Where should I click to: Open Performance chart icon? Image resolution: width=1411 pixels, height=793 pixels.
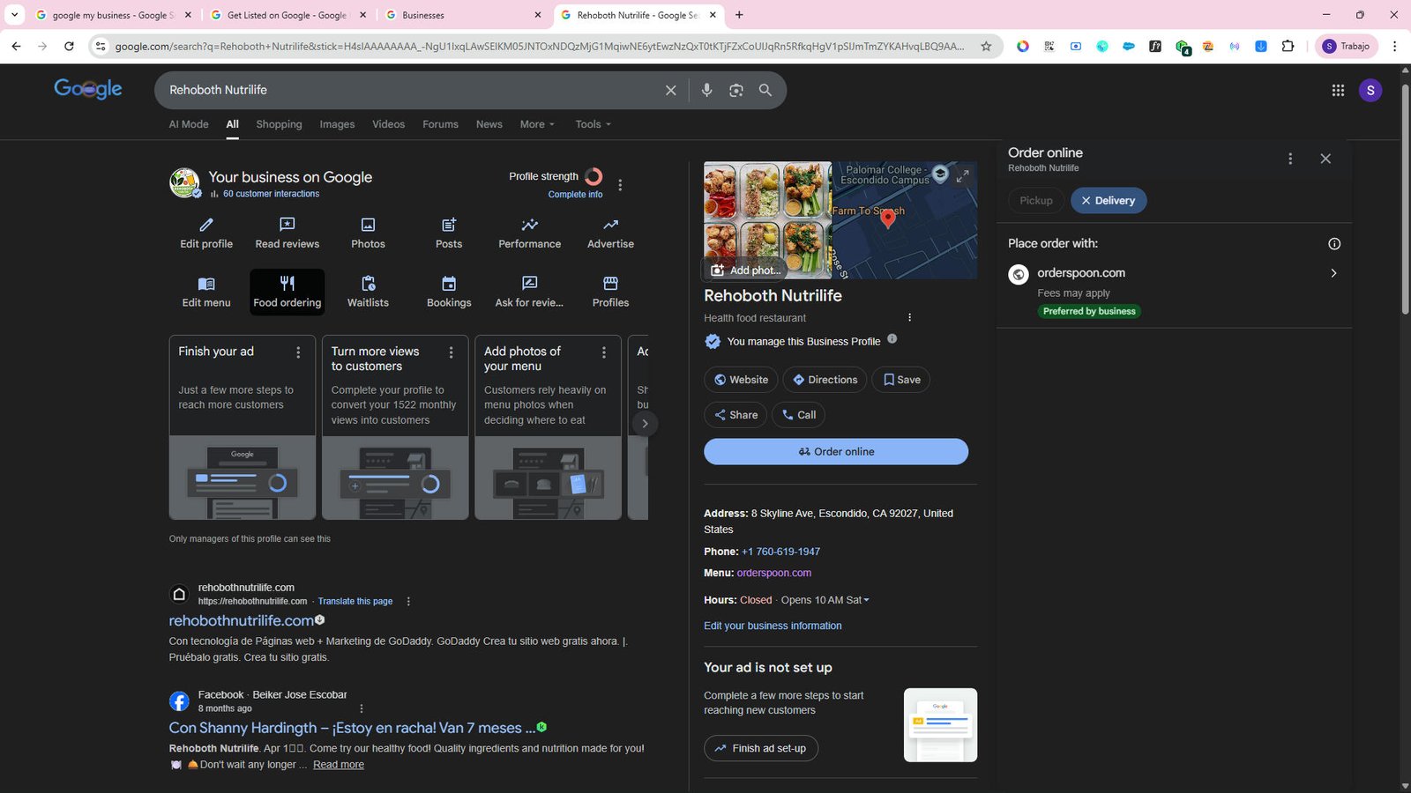point(529,225)
